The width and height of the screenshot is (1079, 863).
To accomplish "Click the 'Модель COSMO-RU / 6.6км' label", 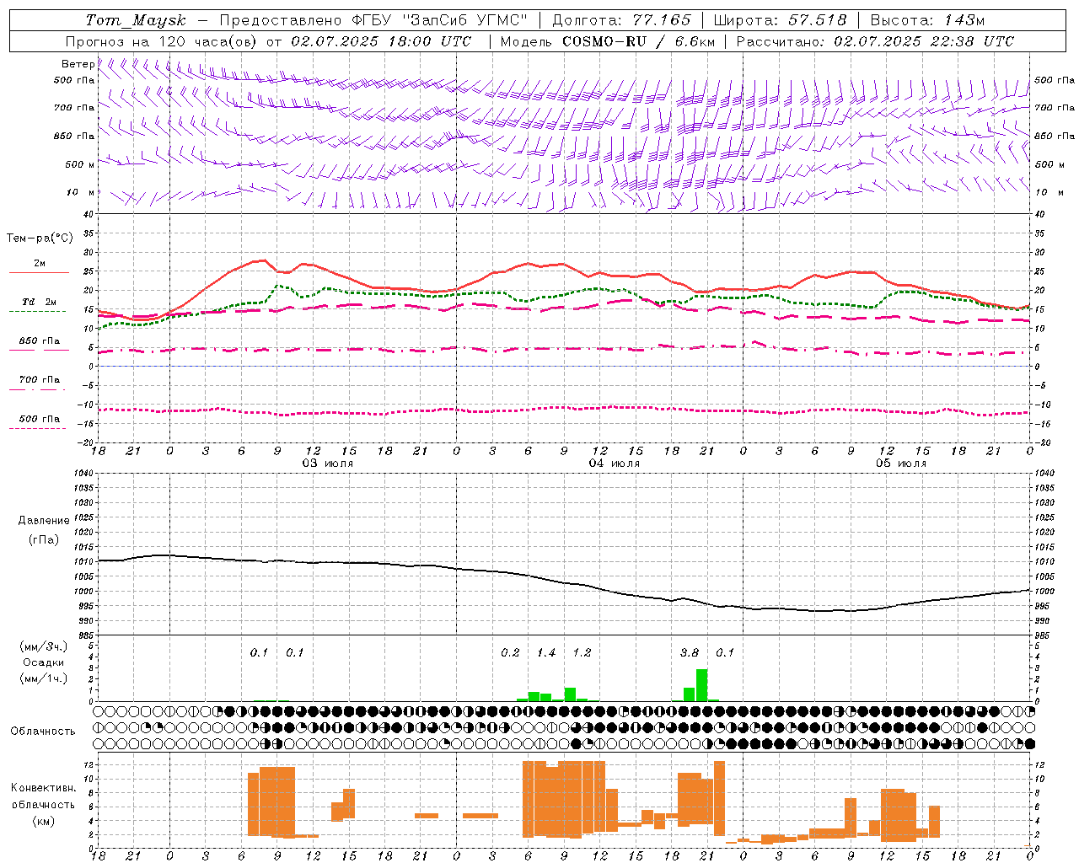I will click(607, 41).
